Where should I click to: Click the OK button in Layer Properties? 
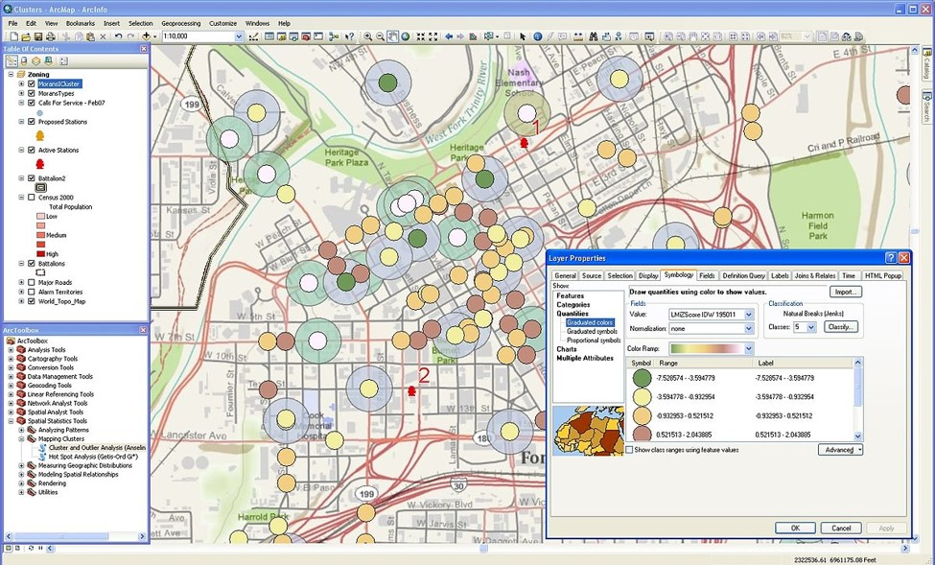795,528
